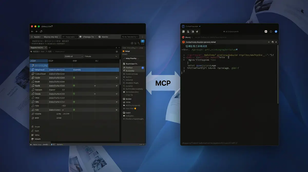The width and height of the screenshot is (308, 172).
Task: Click the first toolbar icon in the right window
Action: click(x=184, y=32)
